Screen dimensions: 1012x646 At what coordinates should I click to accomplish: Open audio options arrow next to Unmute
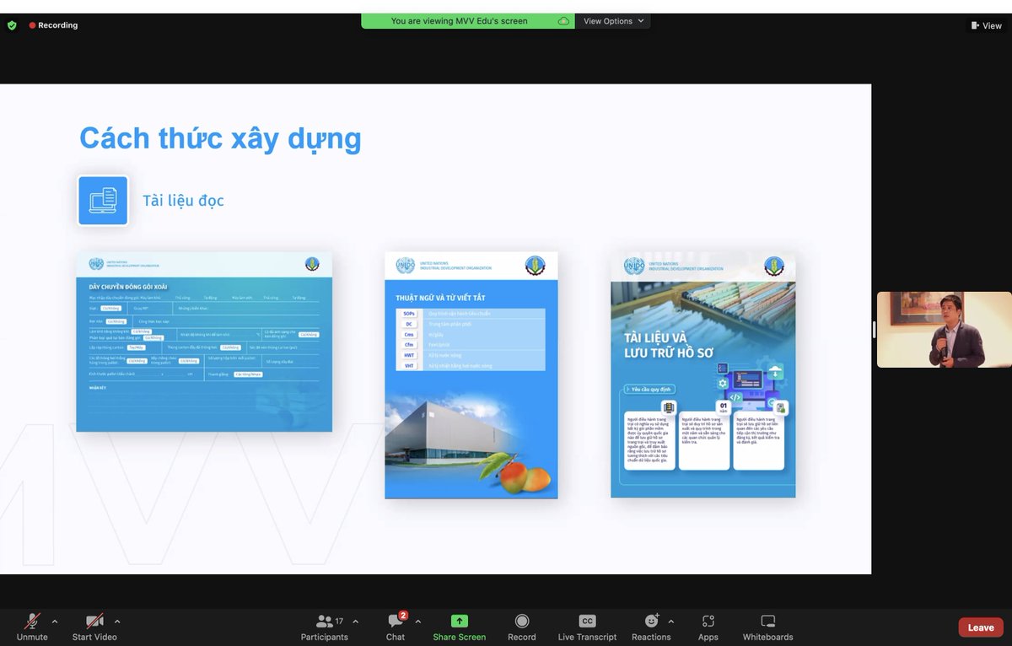pyautogui.click(x=55, y=622)
